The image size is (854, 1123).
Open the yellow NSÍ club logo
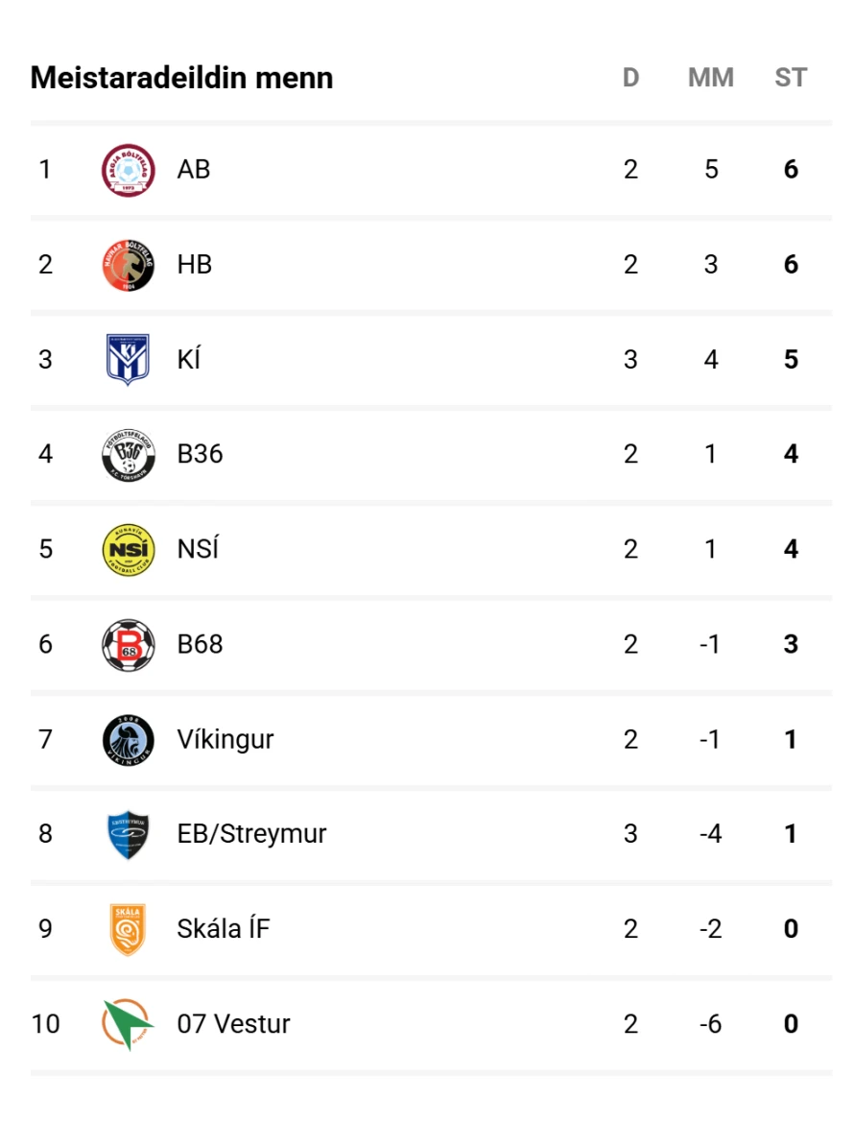coord(128,550)
